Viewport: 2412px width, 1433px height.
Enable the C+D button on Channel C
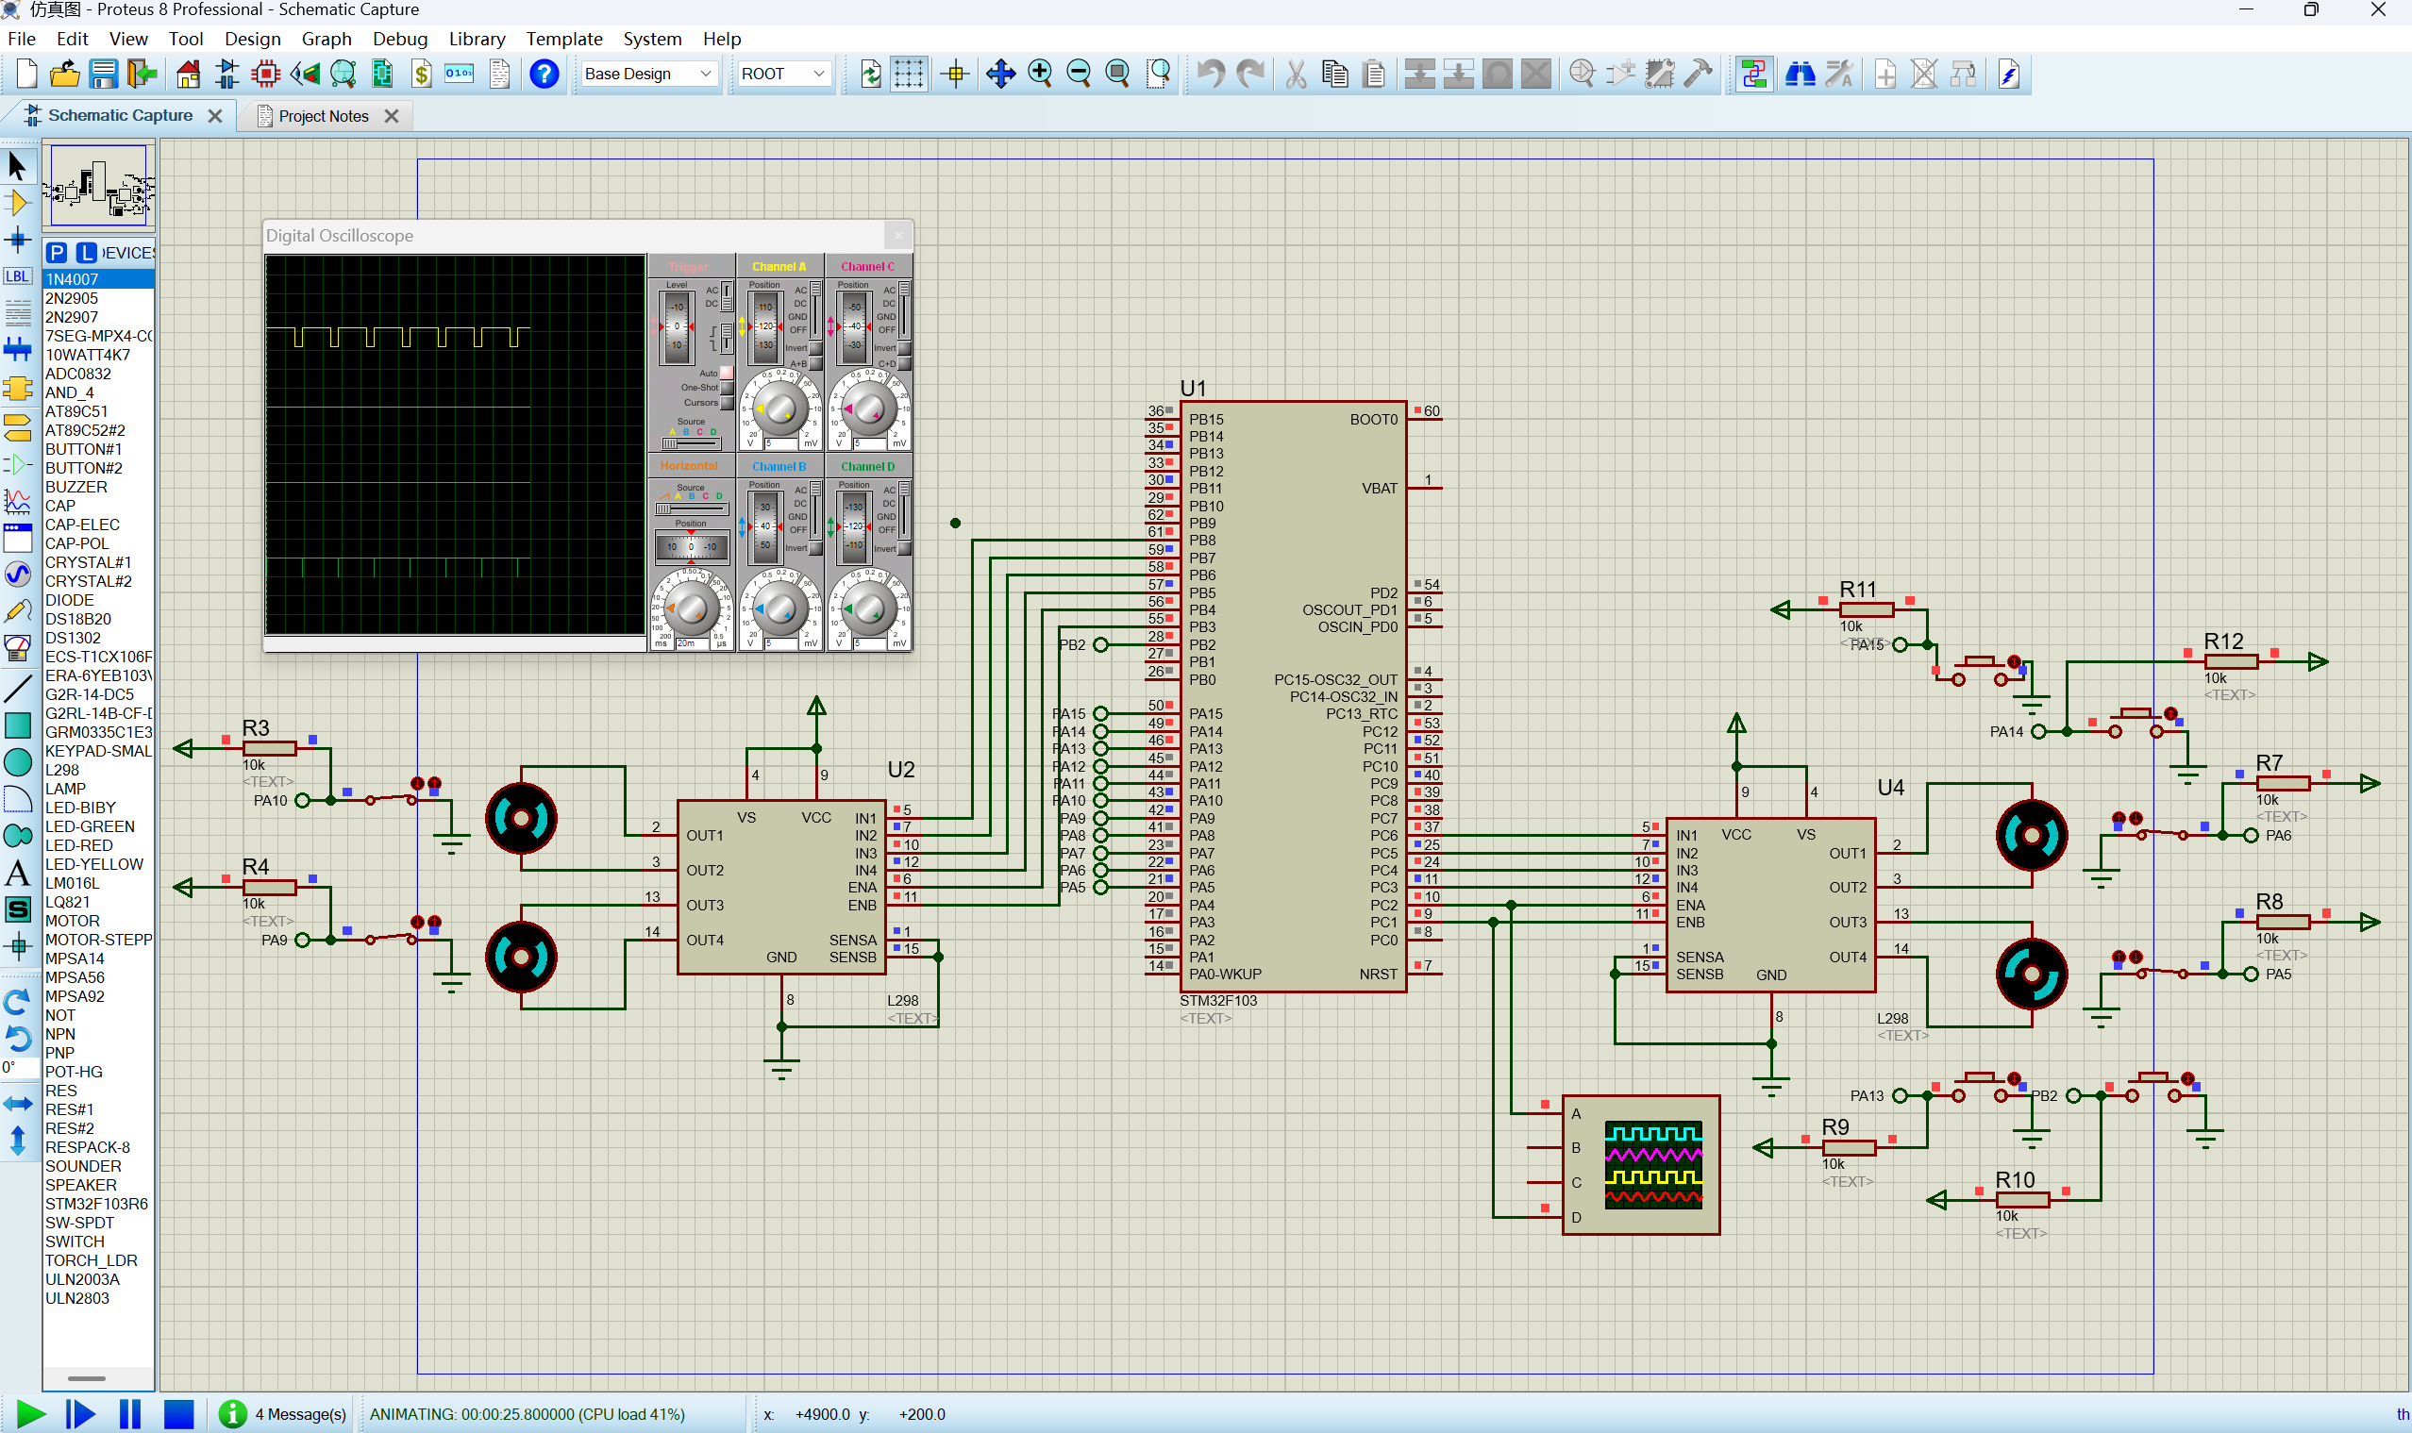click(905, 364)
